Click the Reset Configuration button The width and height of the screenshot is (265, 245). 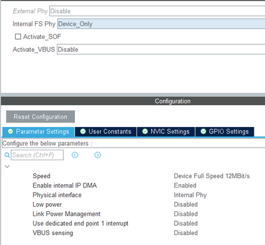40,117
